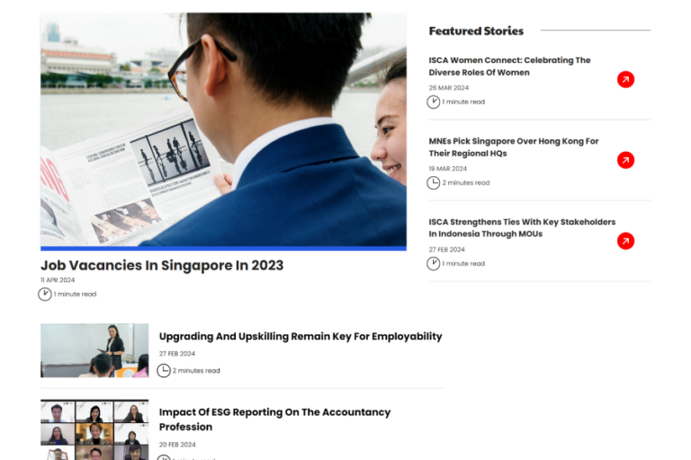Click the large newspaper reader hero image
The image size is (691, 460).
[223, 131]
